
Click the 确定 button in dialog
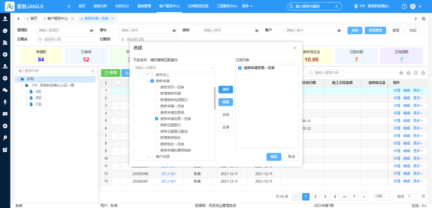274,157
